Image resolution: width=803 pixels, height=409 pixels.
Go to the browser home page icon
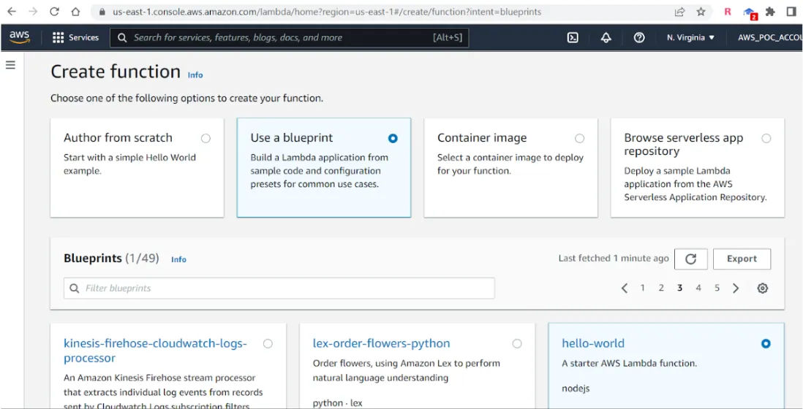pos(75,12)
